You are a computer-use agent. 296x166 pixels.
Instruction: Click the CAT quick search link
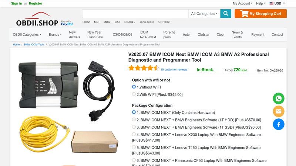[x=117, y=22]
